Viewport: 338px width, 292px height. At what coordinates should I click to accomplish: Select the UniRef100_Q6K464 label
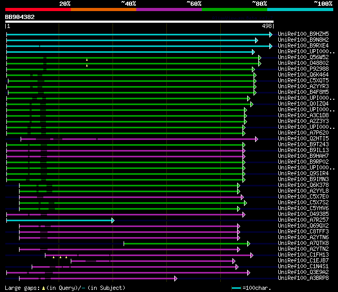[303, 75]
